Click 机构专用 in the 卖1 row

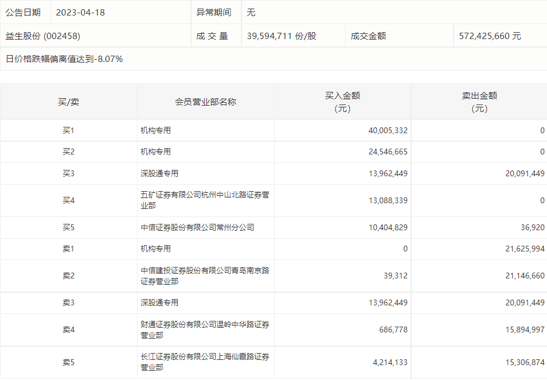155,249
